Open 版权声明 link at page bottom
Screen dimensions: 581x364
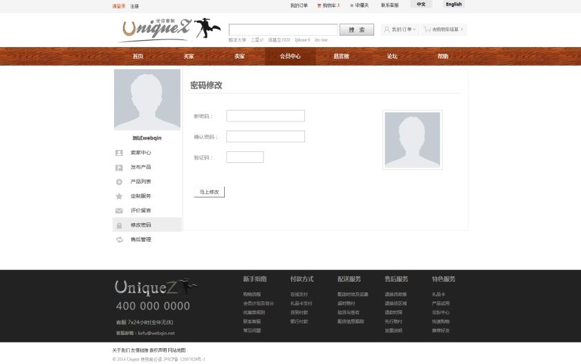pyautogui.click(x=158, y=350)
